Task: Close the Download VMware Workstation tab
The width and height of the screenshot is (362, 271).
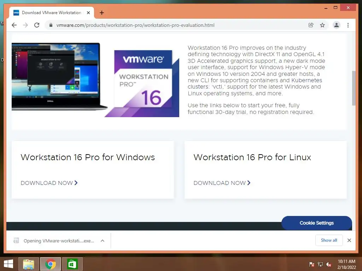Action: pyautogui.click(x=88, y=13)
